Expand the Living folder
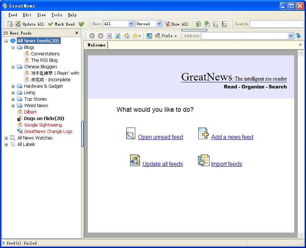Image resolution: width=306 pixels, height=248 pixels. 13,93
